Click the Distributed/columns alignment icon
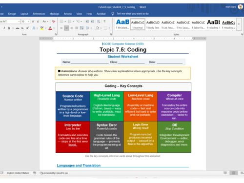Image resolution: width=244 pixels, height=183 pixels. pos(81,28)
